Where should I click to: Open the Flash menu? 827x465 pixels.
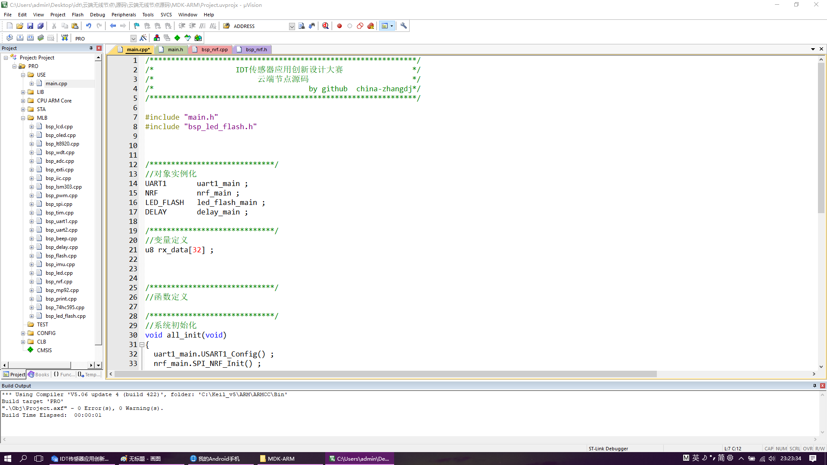tap(77, 14)
